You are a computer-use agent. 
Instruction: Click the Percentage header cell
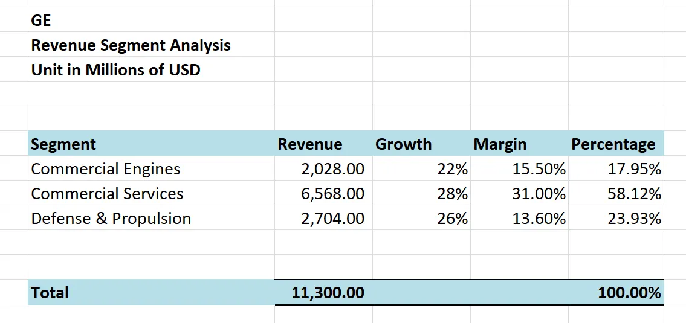point(613,144)
